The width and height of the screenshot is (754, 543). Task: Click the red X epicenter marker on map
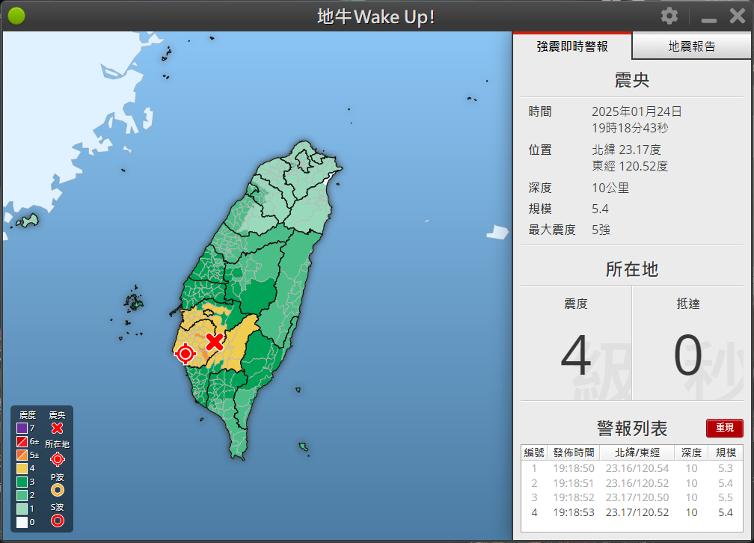click(x=215, y=342)
